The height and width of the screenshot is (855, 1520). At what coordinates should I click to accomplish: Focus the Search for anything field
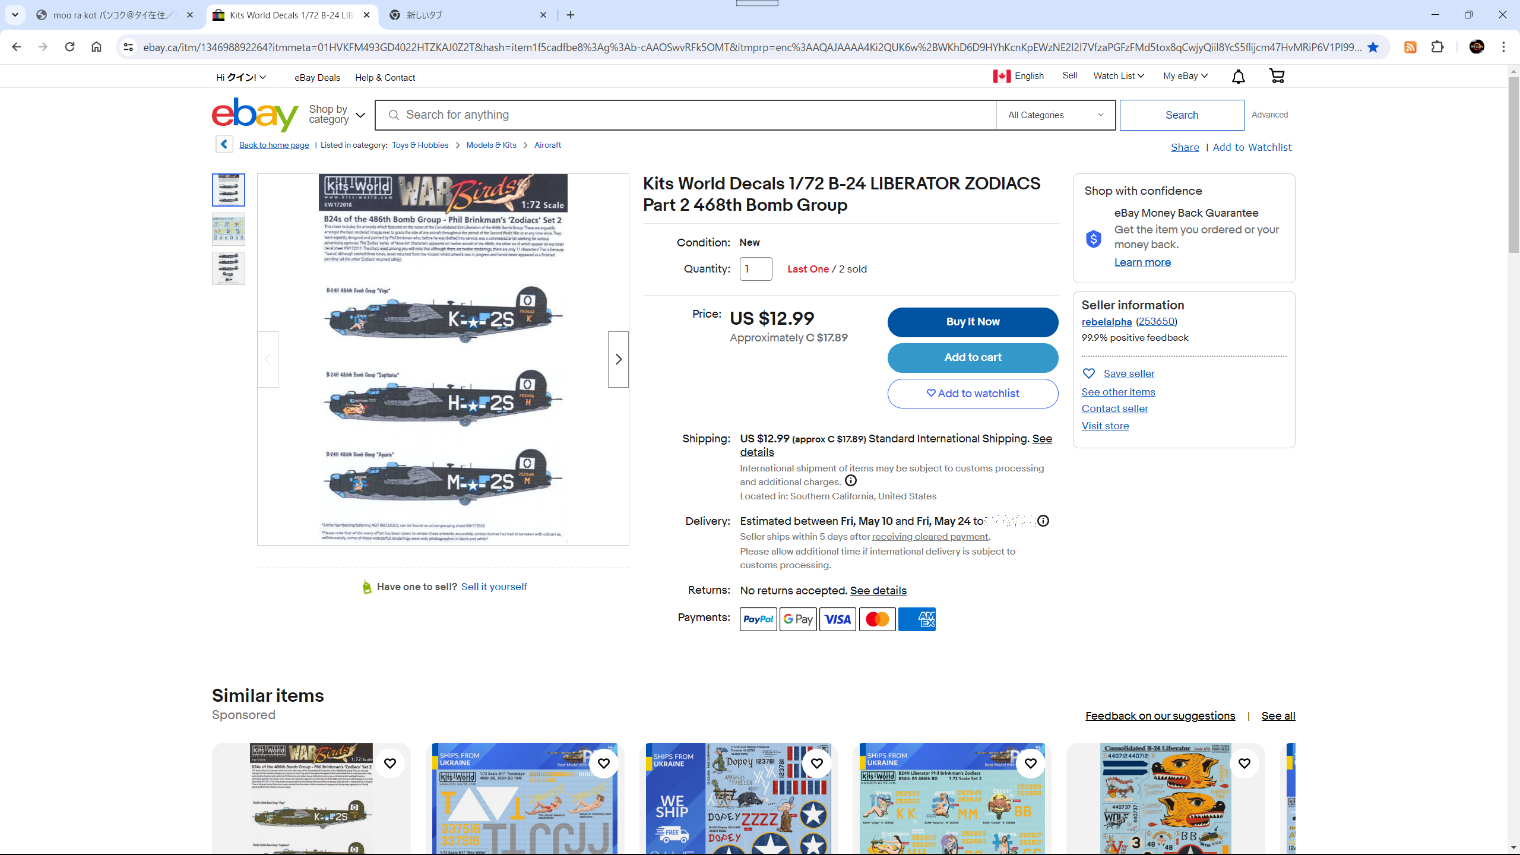(x=686, y=115)
